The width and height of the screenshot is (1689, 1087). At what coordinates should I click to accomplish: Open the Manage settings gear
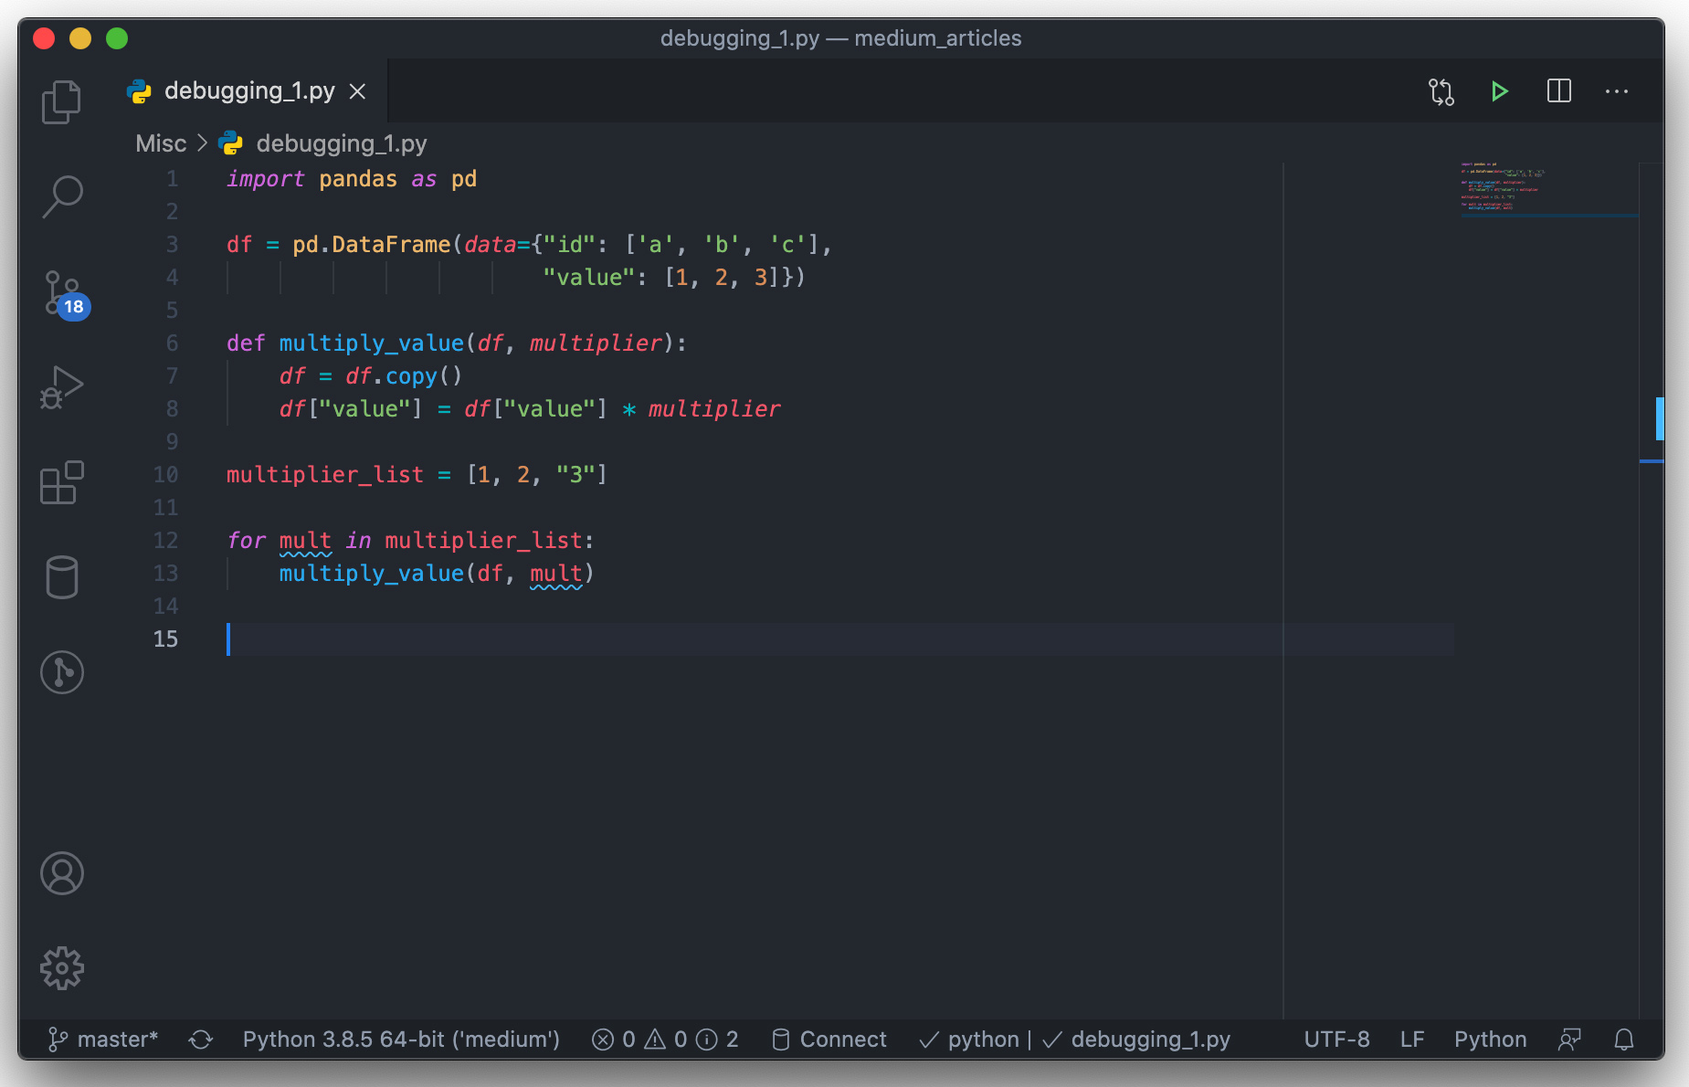(61, 968)
